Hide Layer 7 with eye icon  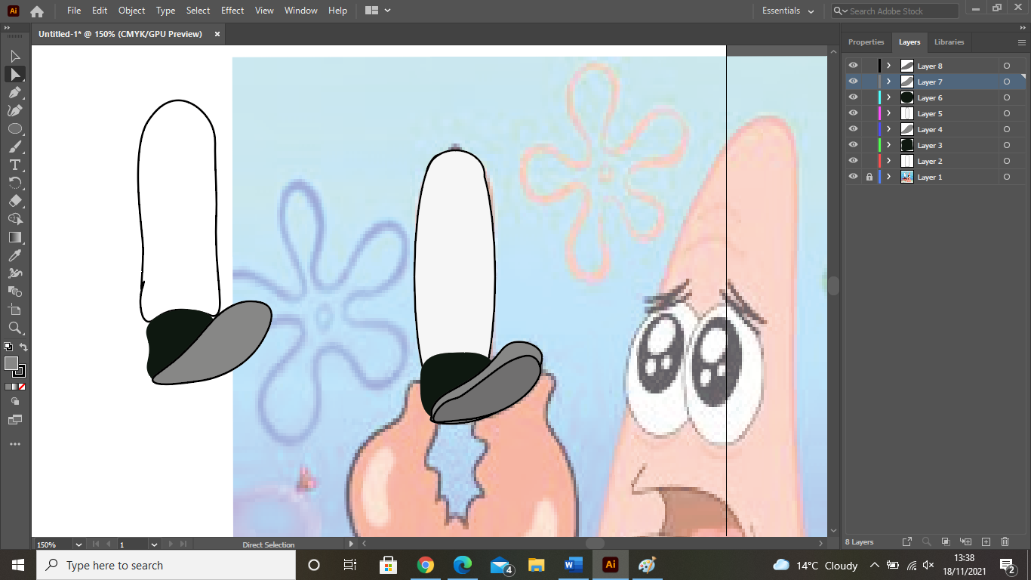(x=854, y=82)
